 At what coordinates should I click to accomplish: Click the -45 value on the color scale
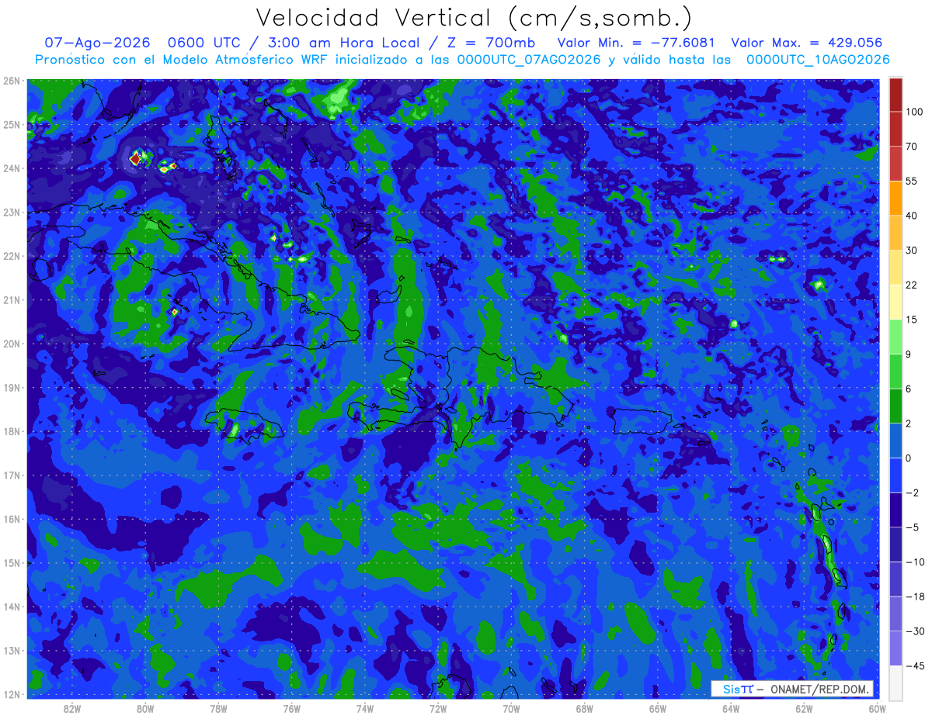(914, 665)
